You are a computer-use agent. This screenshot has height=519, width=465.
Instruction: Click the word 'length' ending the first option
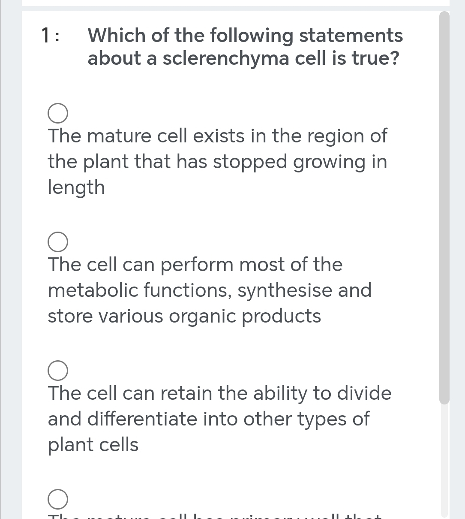76,187
